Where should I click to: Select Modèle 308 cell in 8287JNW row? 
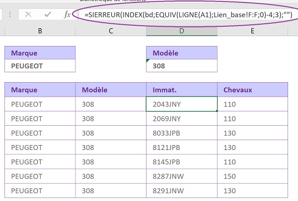pos(111,176)
